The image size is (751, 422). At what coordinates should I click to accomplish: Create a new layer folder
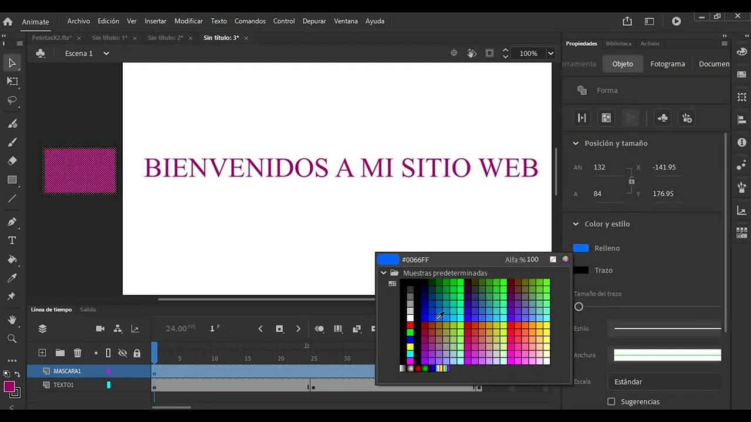pos(60,353)
